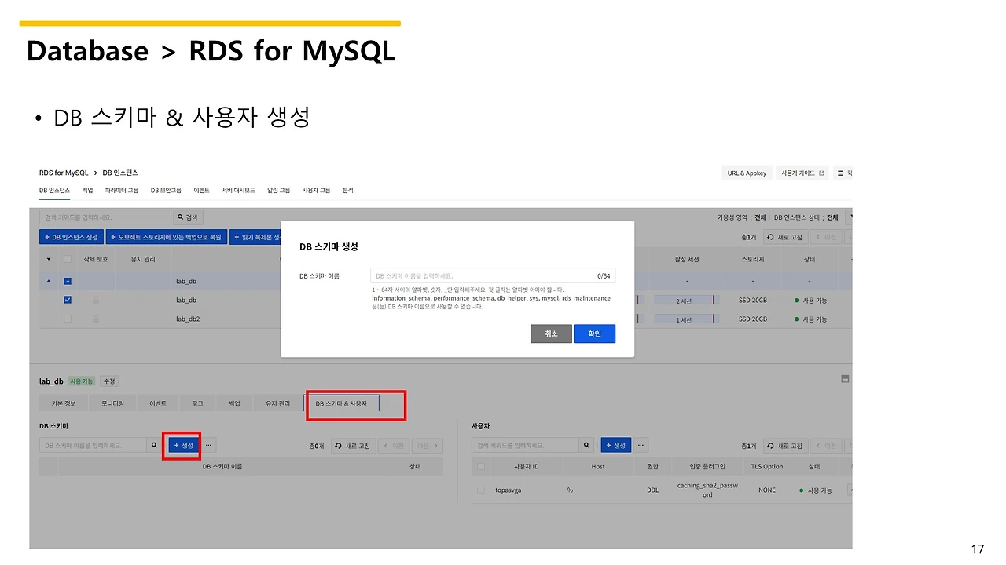Confirm the schema with the 확인 button
Screen dimensions: 1006x565
pyautogui.click(x=594, y=334)
